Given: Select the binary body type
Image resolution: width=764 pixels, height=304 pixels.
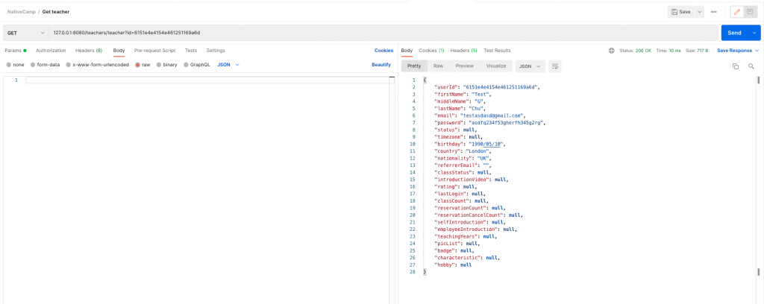Looking at the screenshot, I should point(166,65).
